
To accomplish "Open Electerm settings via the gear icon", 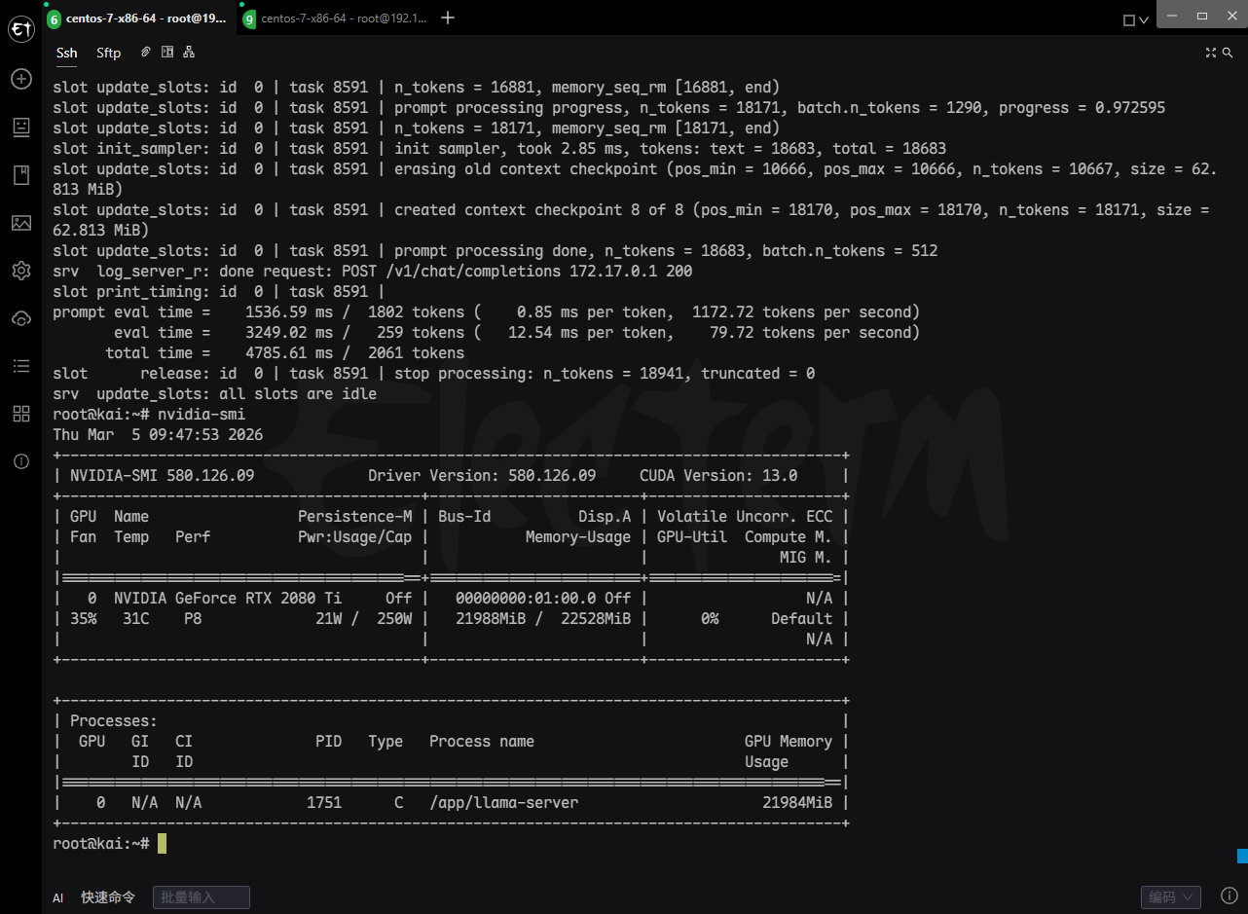I will pyautogui.click(x=20, y=271).
